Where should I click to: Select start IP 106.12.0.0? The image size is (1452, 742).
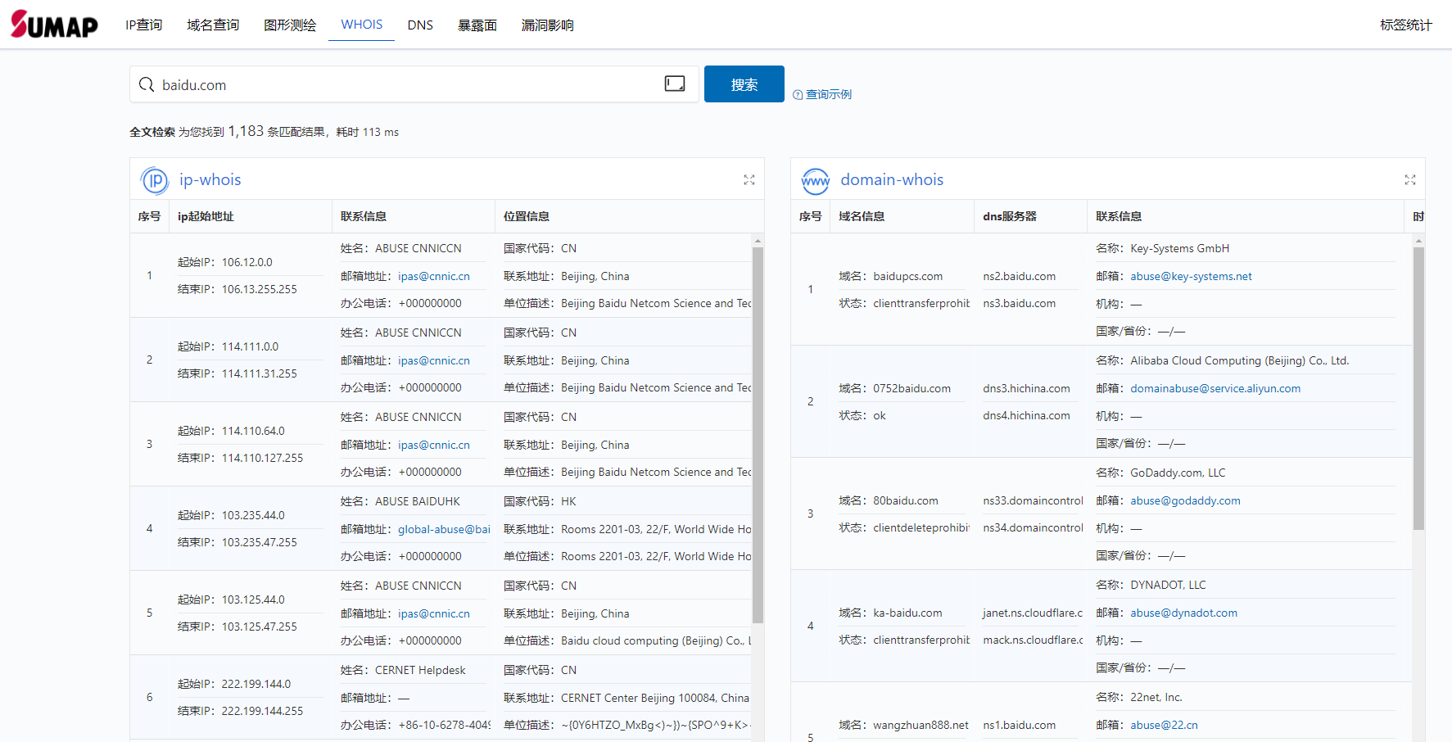pyautogui.click(x=247, y=262)
